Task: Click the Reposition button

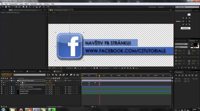Action: (x=186, y=28)
